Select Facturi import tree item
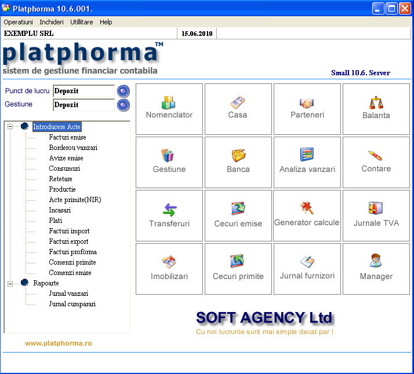Screen dimensions: 414x374 click(69, 231)
